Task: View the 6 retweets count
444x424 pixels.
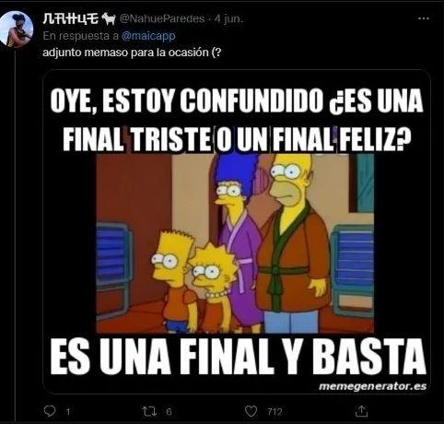Action: [169, 411]
